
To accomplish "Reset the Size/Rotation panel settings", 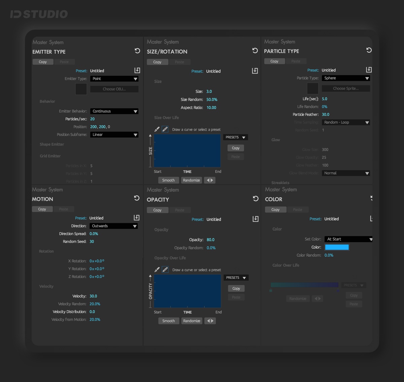I will pos(255,50).
